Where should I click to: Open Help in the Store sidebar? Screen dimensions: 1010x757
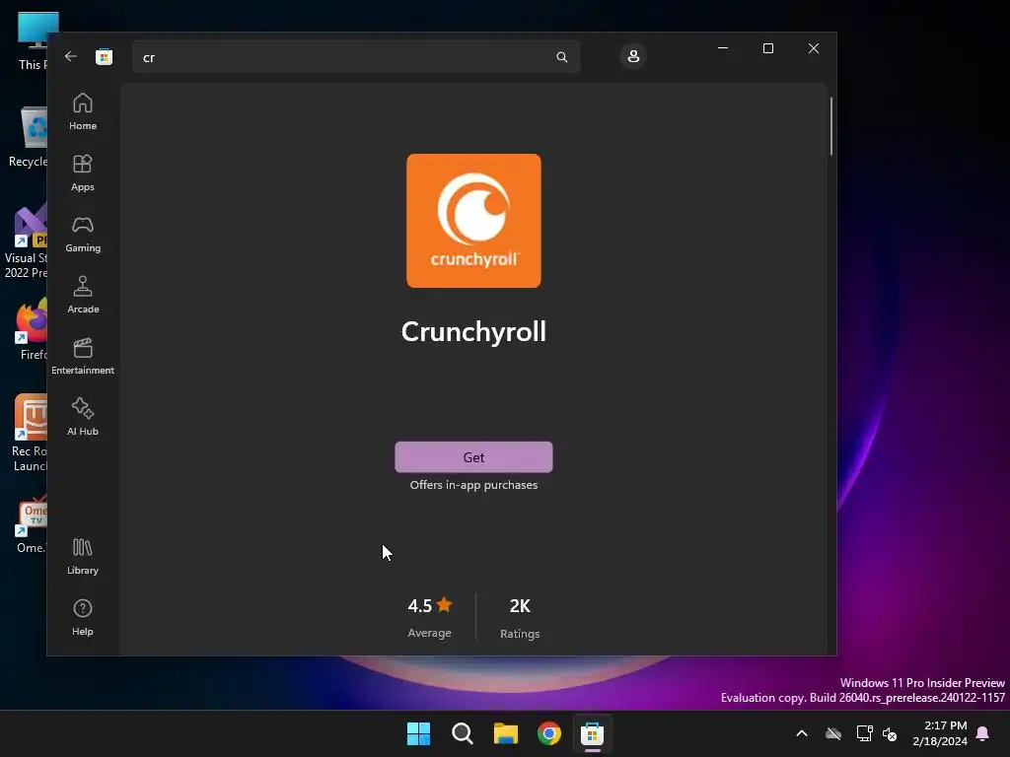(x=83, y=618)
